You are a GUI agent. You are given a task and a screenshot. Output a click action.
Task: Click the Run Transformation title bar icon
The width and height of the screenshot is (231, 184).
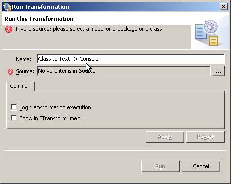coord(7,7)
